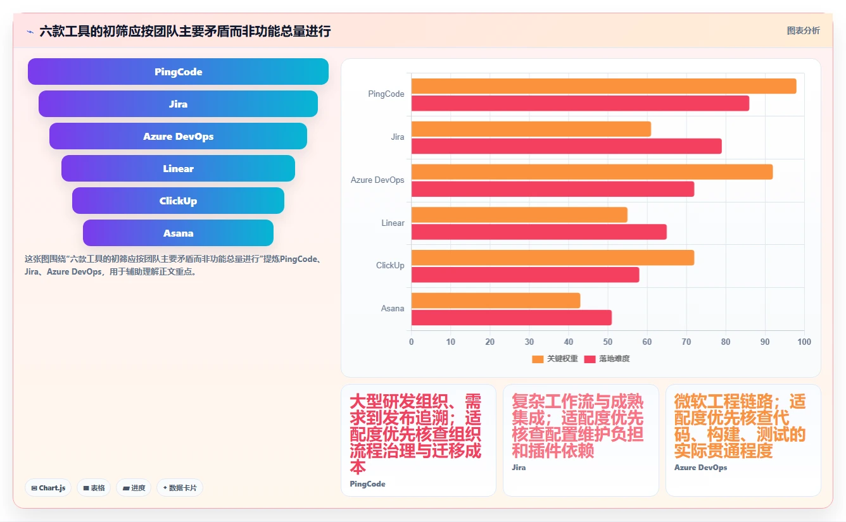Image resolution: width=846 pixels, height=522 pixels.
Task: Click Asana's orange 关键权重 bar
Action: pos(496,301)
